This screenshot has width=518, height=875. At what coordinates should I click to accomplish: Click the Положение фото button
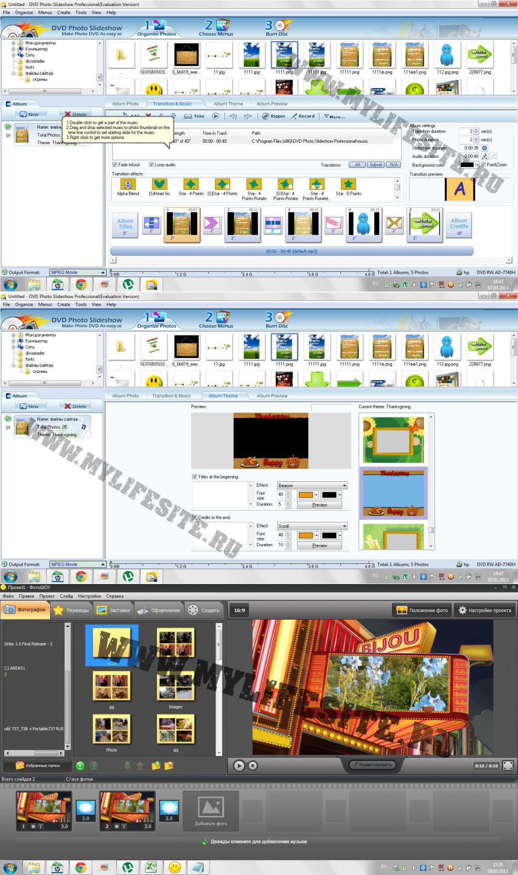[x=422, y=610]
